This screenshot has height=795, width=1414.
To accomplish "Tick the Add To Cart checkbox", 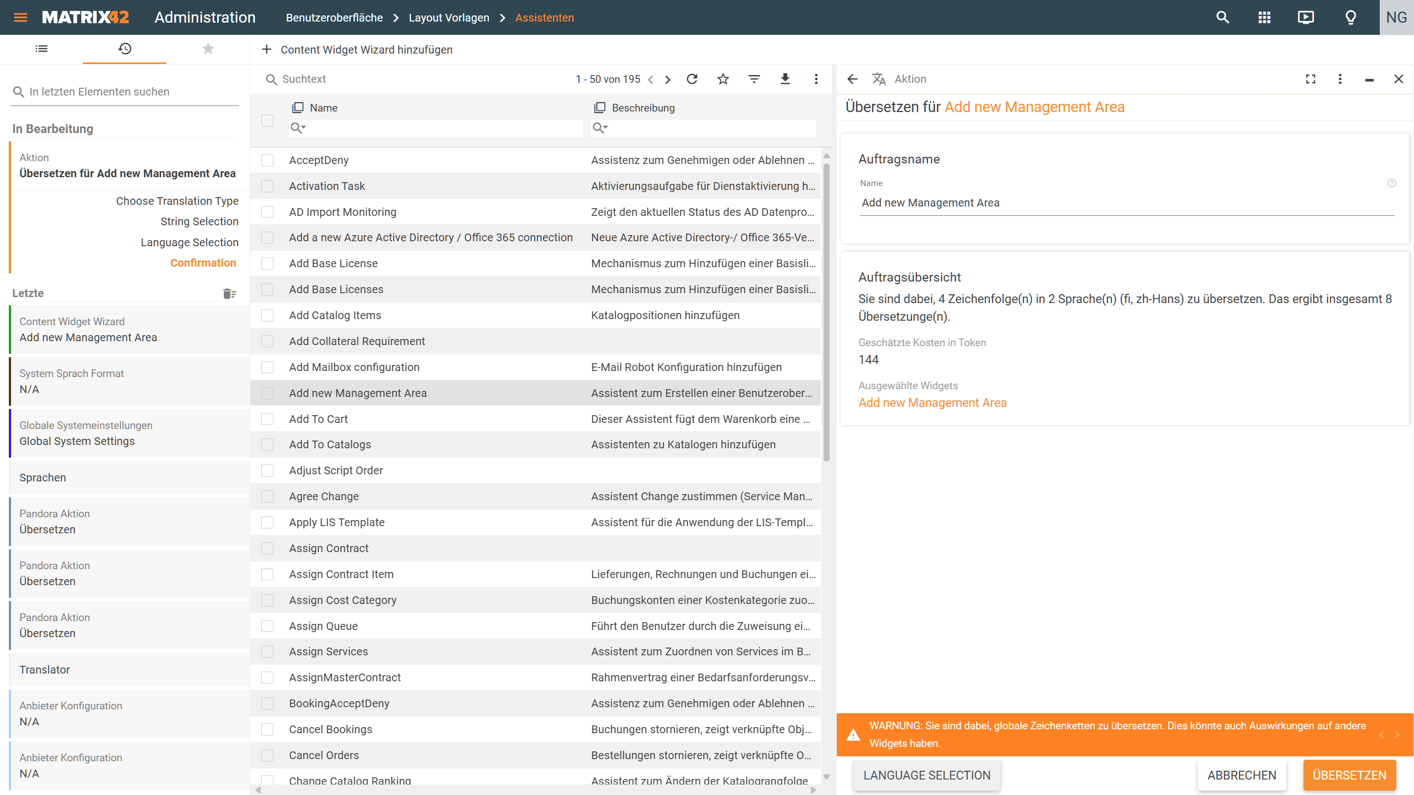I will pyautogui.click(x=267, y=419).
